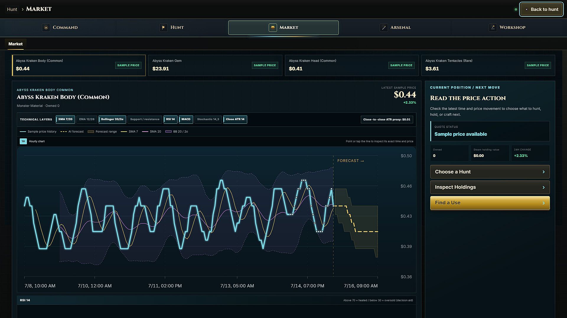This screenshot has height=318, width=567.
Task: Select the Market sub-tab
Action: click(x=15, y=44)
